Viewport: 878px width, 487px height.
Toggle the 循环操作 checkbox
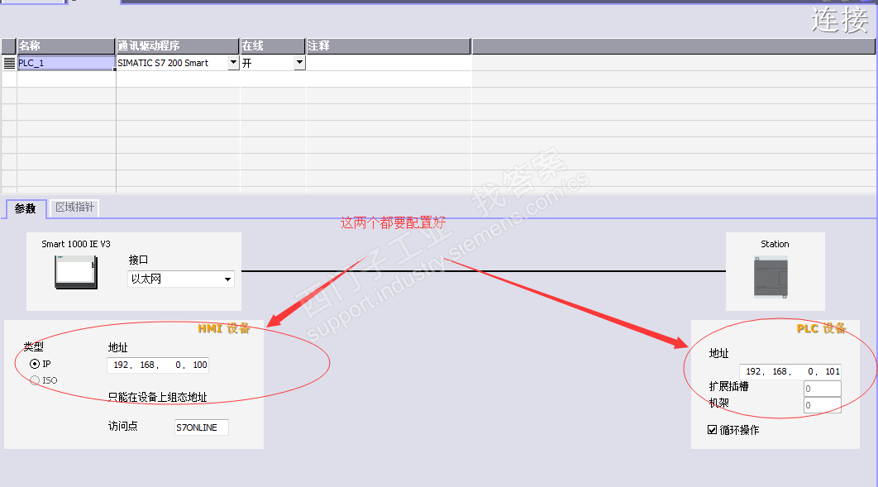[713, 430]
